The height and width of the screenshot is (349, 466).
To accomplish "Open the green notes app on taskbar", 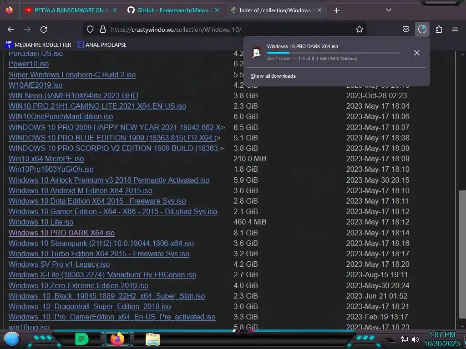I will [x=81, y=339].
